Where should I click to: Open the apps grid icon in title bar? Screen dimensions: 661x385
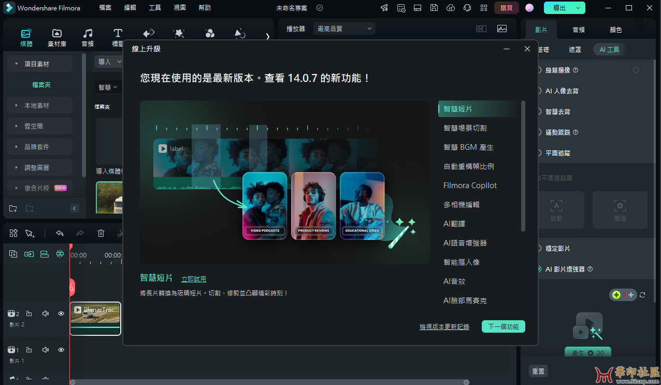point(484,8)
